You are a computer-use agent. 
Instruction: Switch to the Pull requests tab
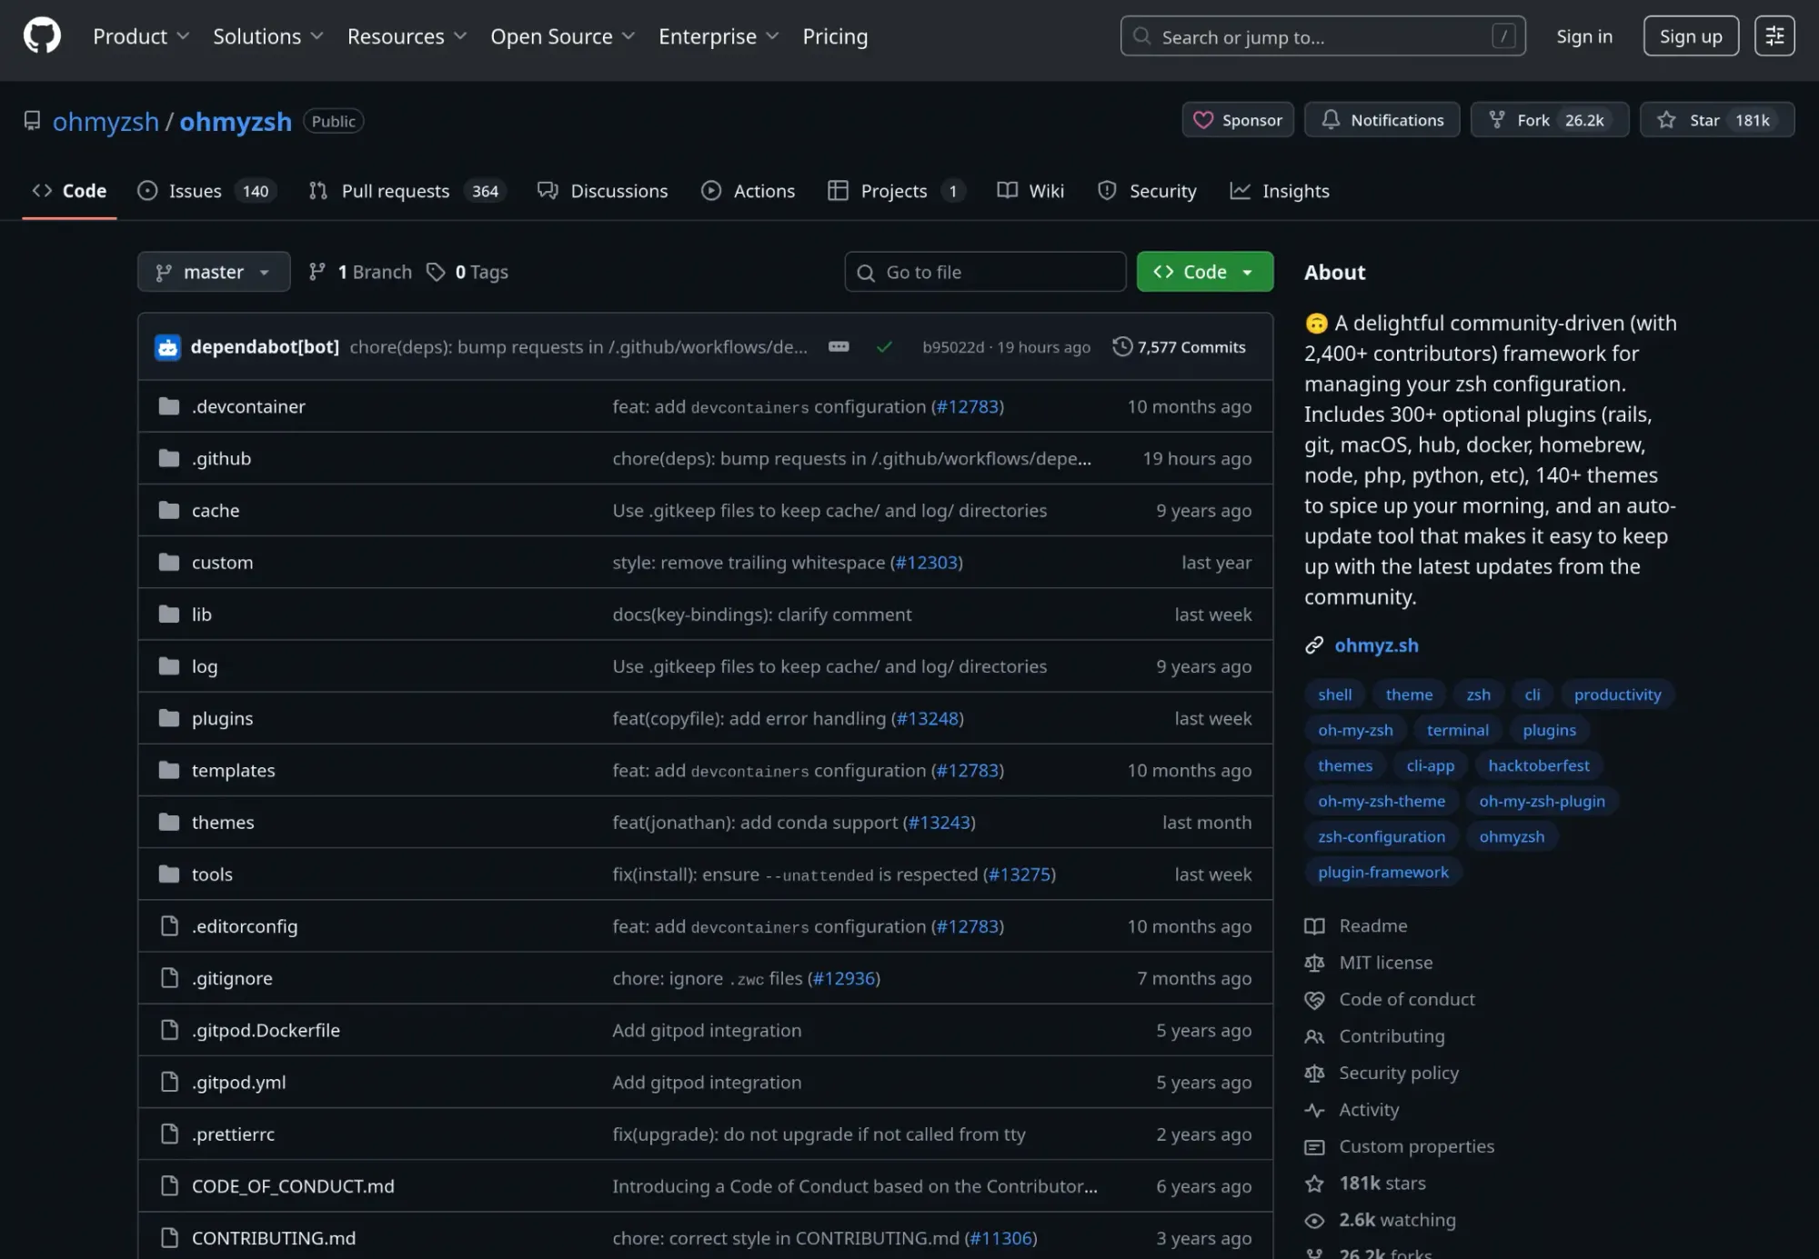[407, 191]
